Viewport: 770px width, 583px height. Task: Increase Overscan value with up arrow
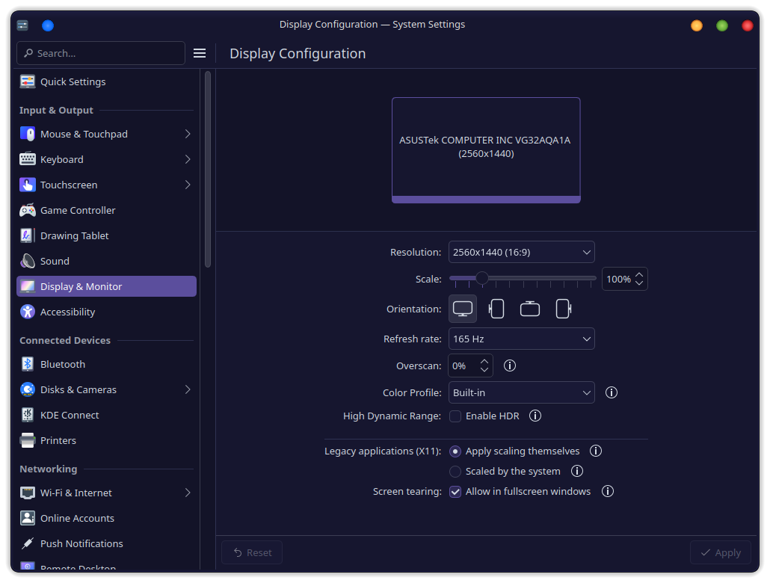[x=484, y=362]
